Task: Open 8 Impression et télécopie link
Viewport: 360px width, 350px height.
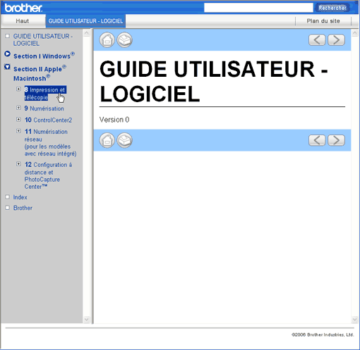Action: point(45,93)
